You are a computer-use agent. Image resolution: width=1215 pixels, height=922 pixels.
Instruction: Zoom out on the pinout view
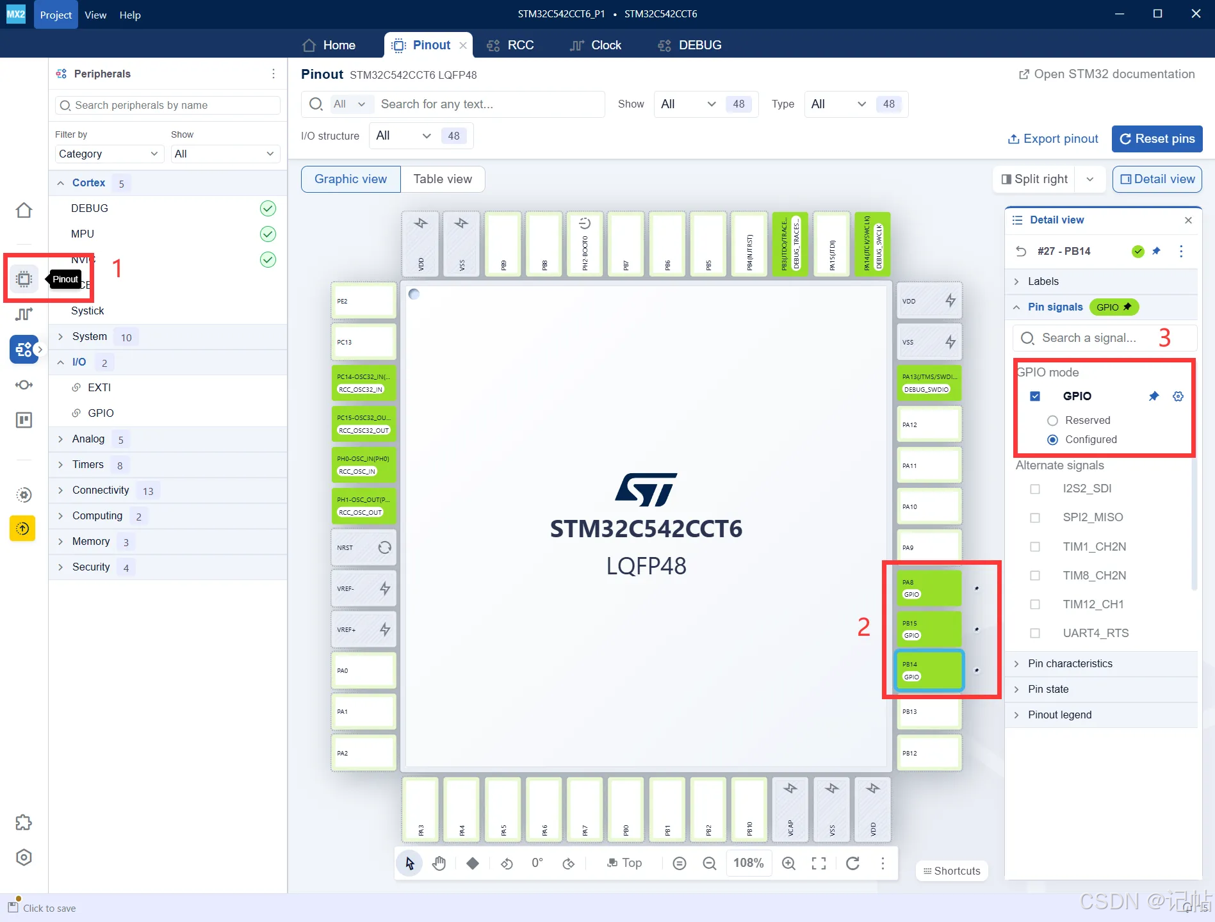point(709,863)
